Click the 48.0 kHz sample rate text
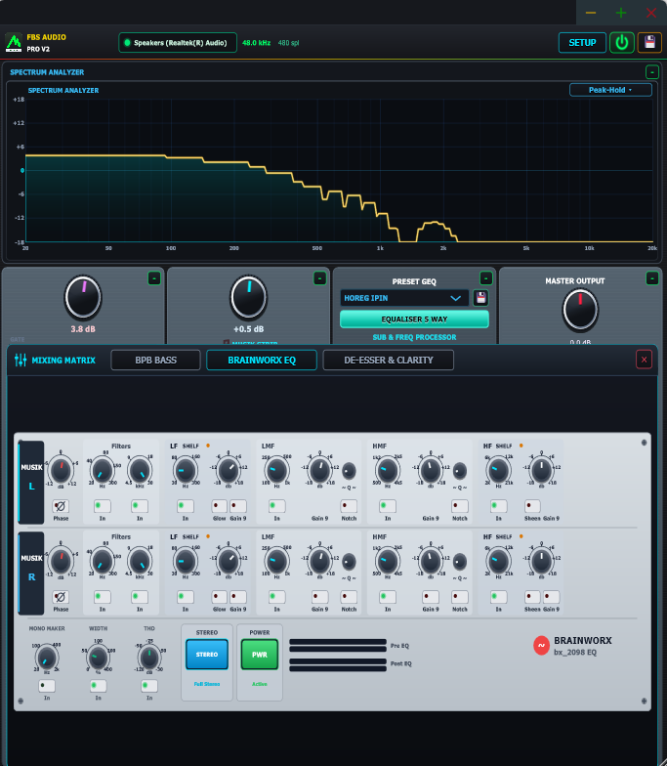This screenshot has height=766, width=667. 256,43
